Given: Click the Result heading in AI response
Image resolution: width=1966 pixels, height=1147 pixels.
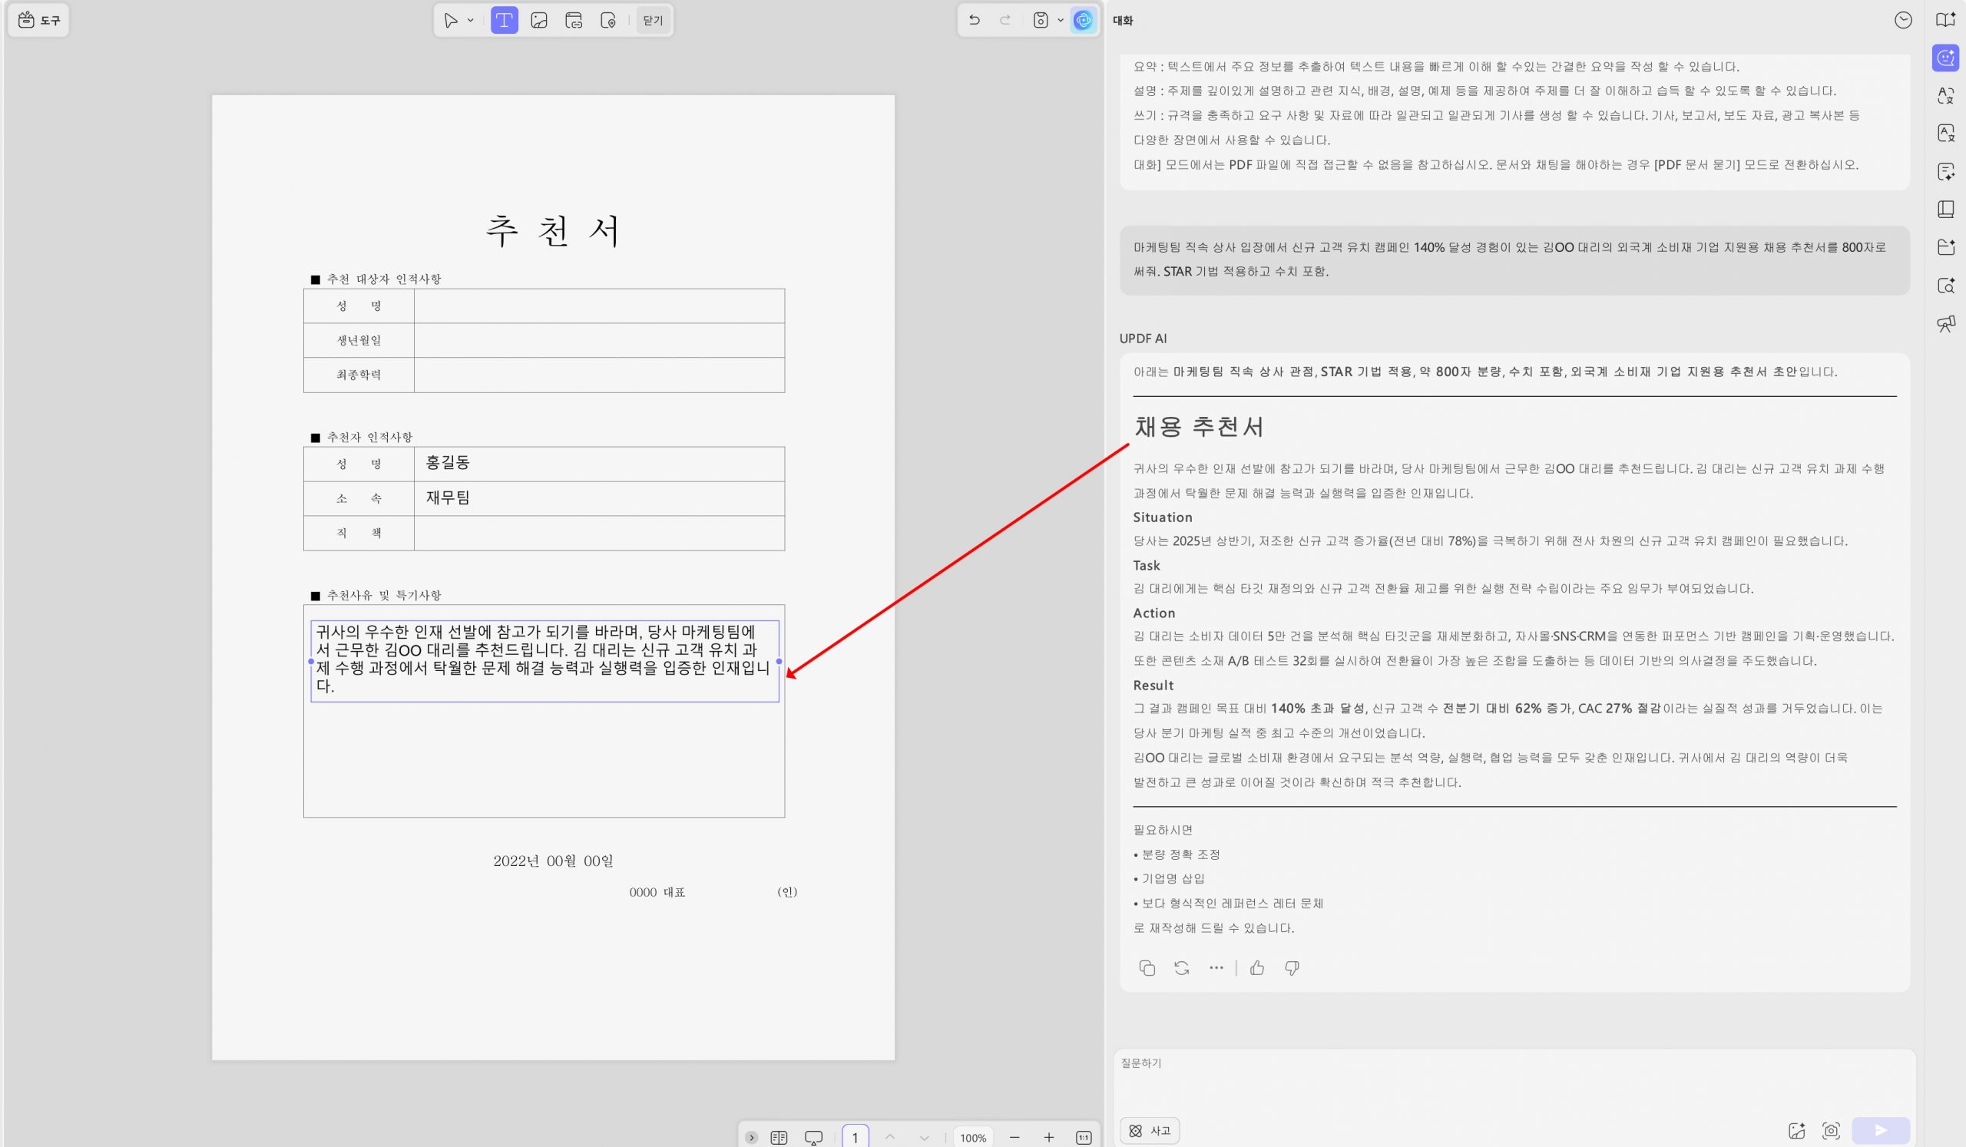Looking at the screenshot, I should [1153, 686].
